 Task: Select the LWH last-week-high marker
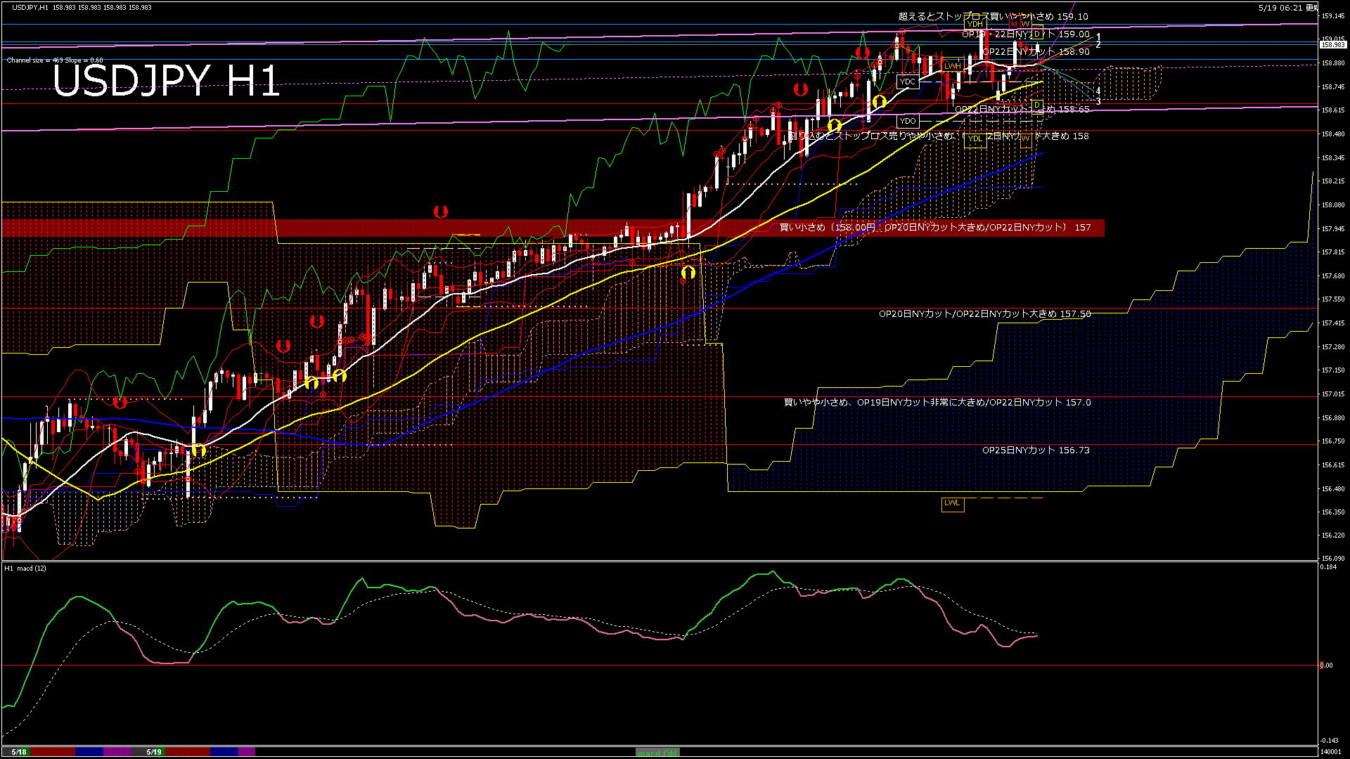click(x=952, y=66)
